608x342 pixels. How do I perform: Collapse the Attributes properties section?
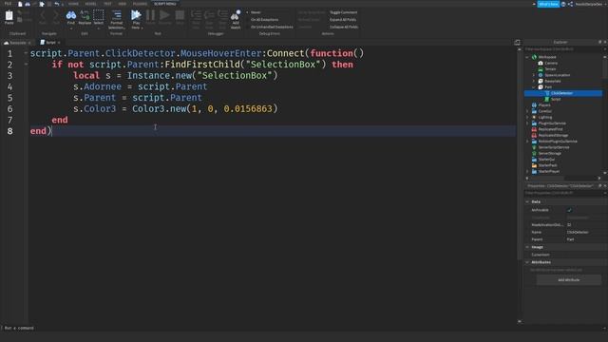pyautogui.click(x=527, y=262)
